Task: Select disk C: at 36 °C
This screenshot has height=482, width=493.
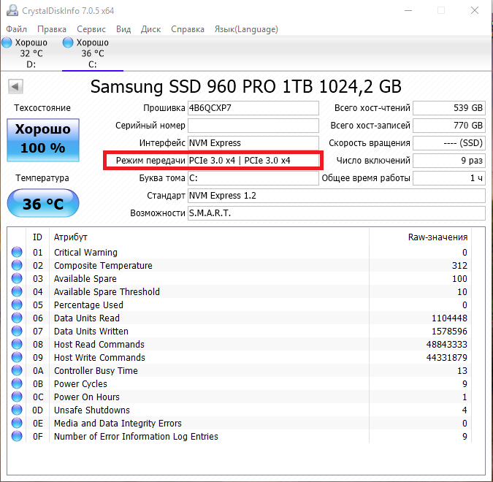Action: 93,53
